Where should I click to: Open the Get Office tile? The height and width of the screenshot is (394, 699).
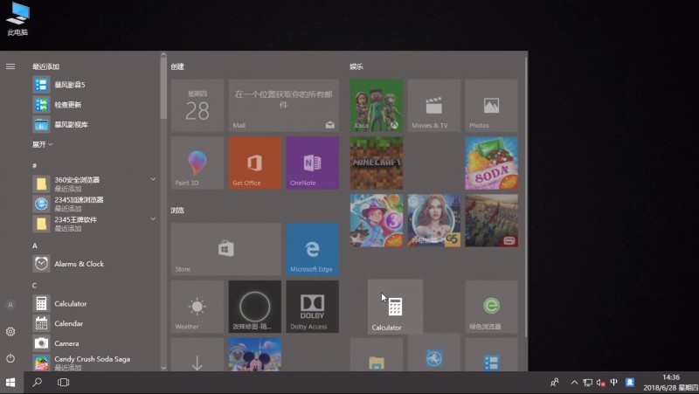[255, 163]
